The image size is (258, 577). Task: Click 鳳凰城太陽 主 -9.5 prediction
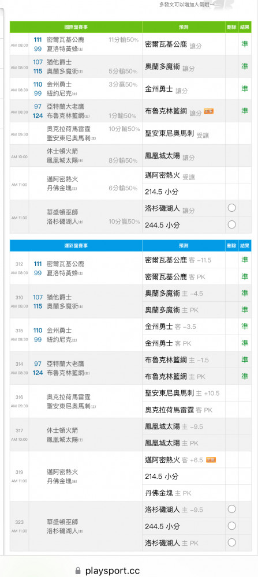pyautogui.click(x=174, y=426)
